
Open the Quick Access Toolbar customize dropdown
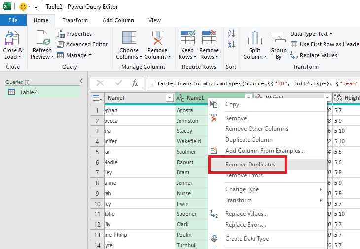pyautogui.click(x=36, y=7)
